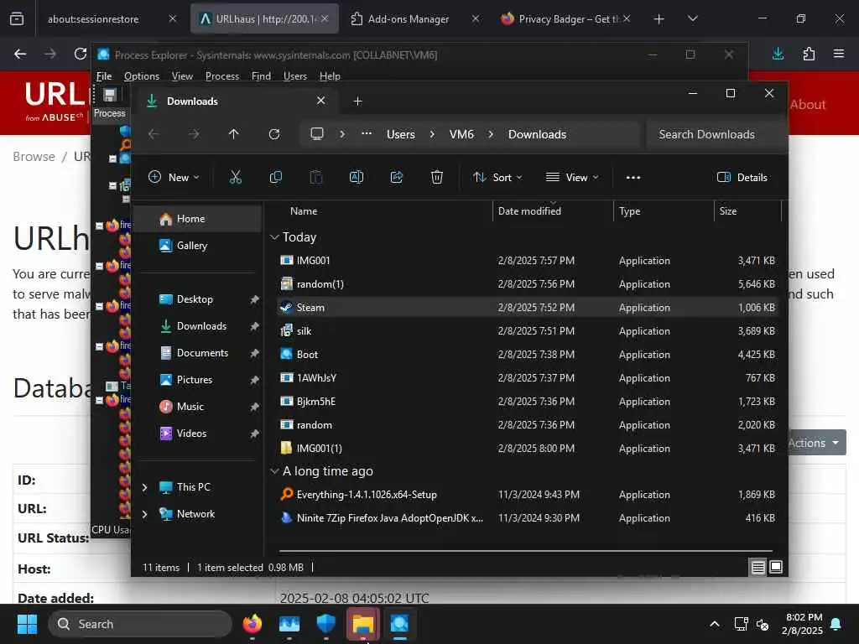This screenshot has width=859, height=644.
Task: Open Firefox downloads panel icon
Action: (x=778, y=54)
